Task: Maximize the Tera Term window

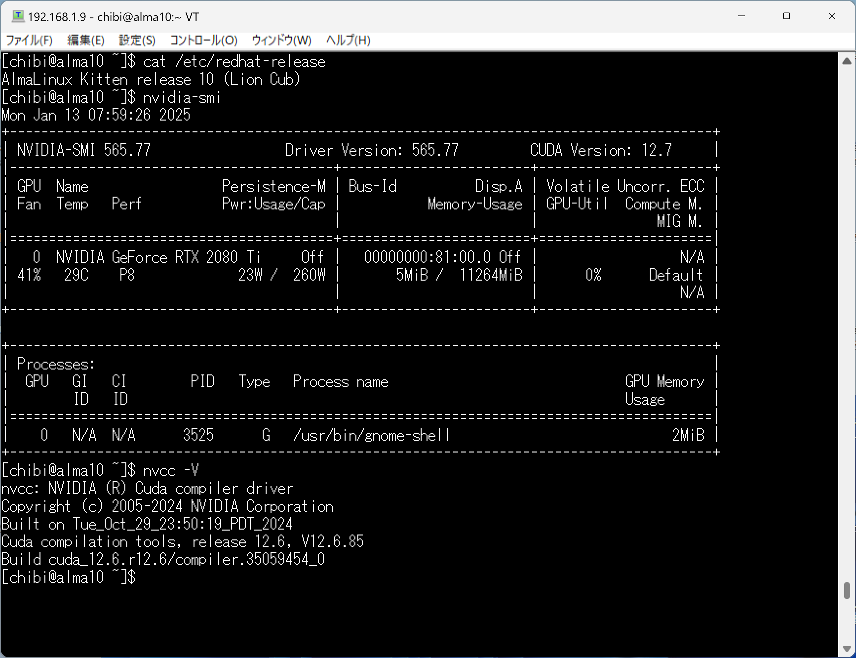Action: coord(786,16)
